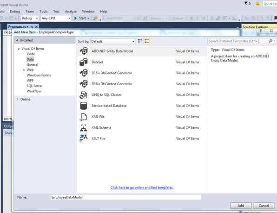Open the Tools menu
The width and height of the screenshot is (277, 213).
click(x=44, y=12)
